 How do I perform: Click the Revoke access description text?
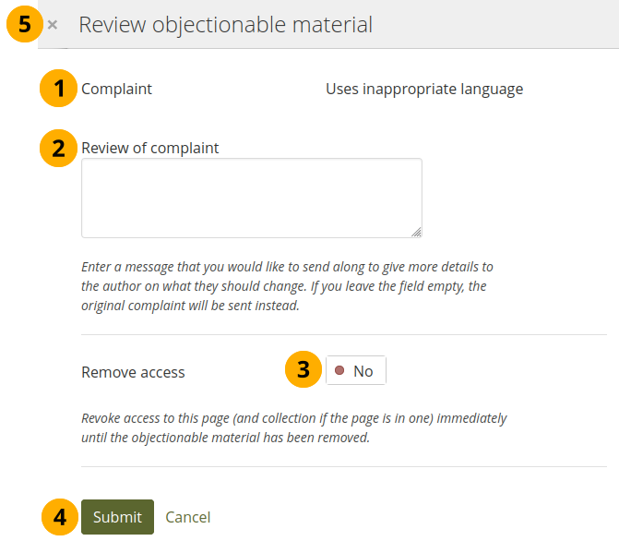293,427
